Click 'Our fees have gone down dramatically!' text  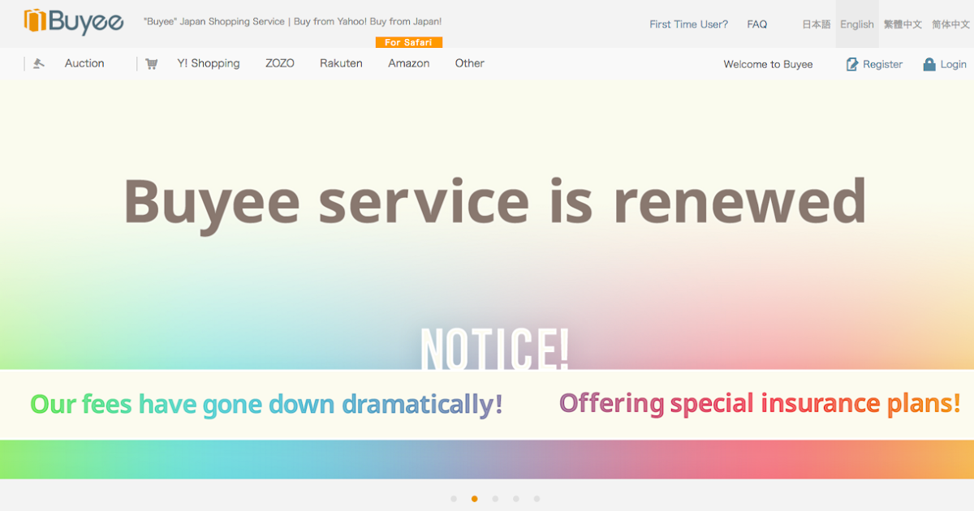tap(266, 403)
